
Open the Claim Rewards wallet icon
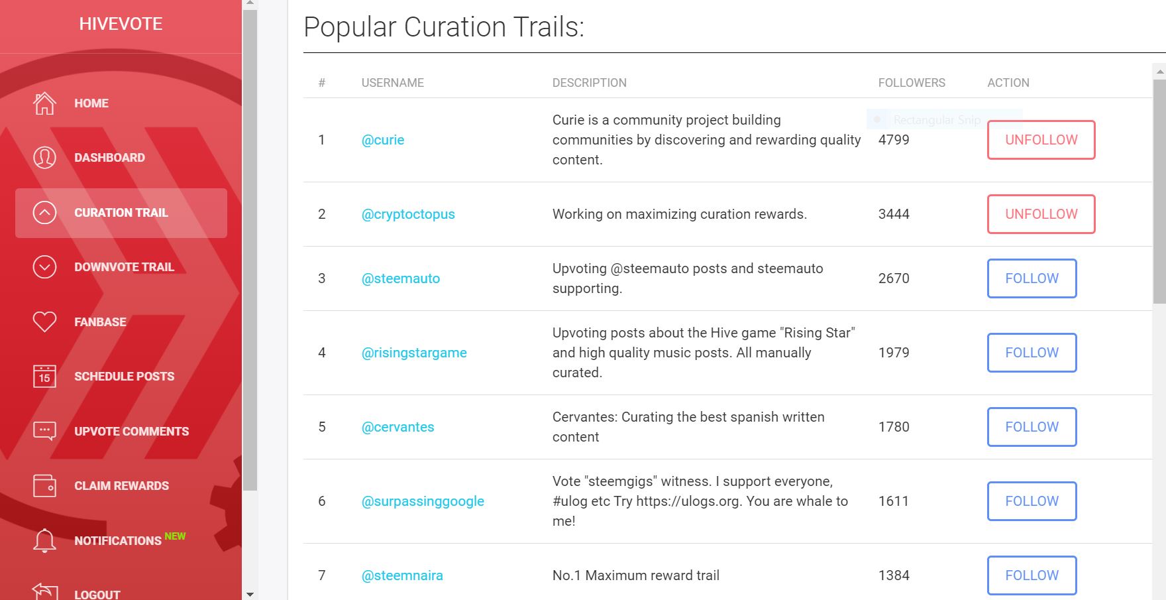point(44,485)
